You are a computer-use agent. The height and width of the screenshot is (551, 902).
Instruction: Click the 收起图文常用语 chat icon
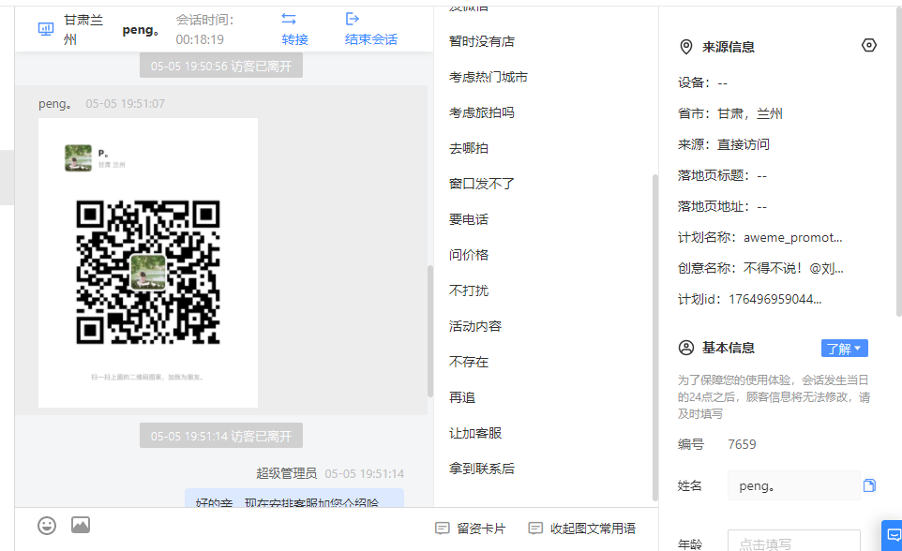click(x=535, y=528)
